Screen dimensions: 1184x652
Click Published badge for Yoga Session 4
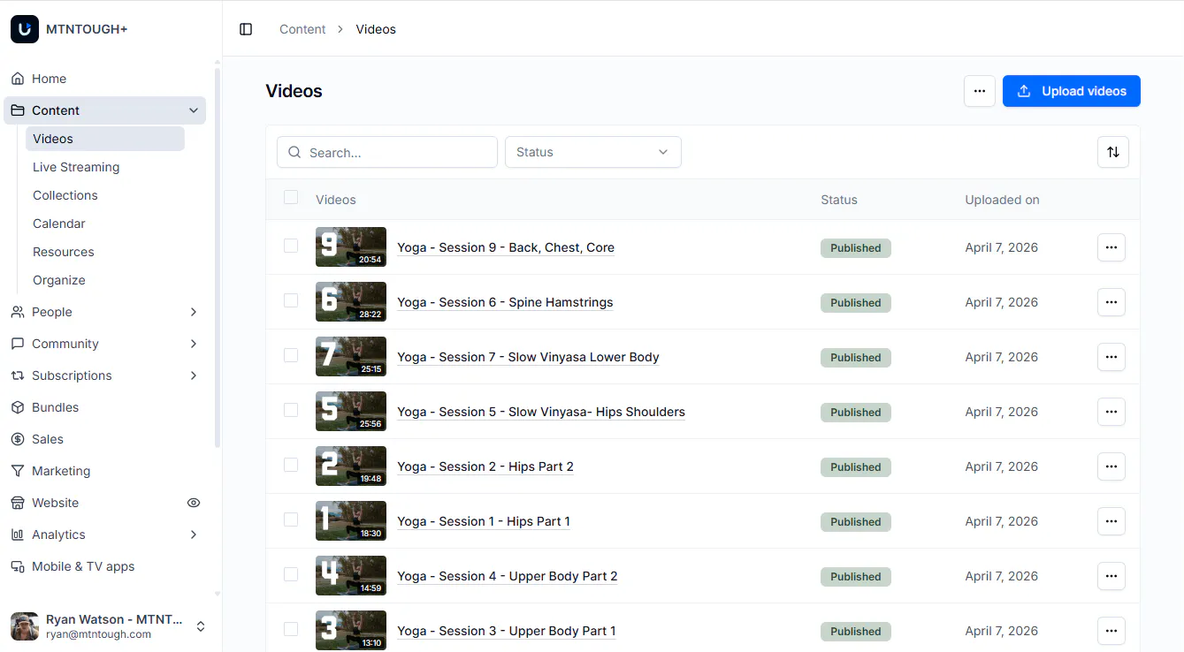point(856,576)
